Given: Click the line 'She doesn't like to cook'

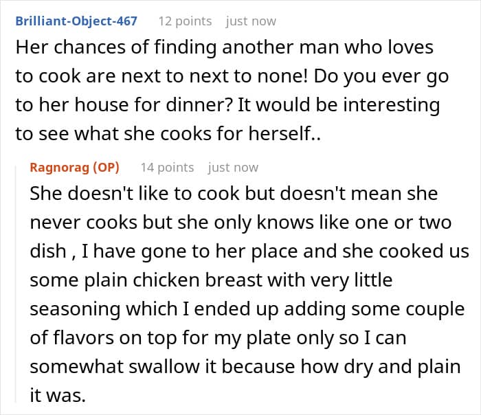Looking at the screenshot, I should coord(234,194).
